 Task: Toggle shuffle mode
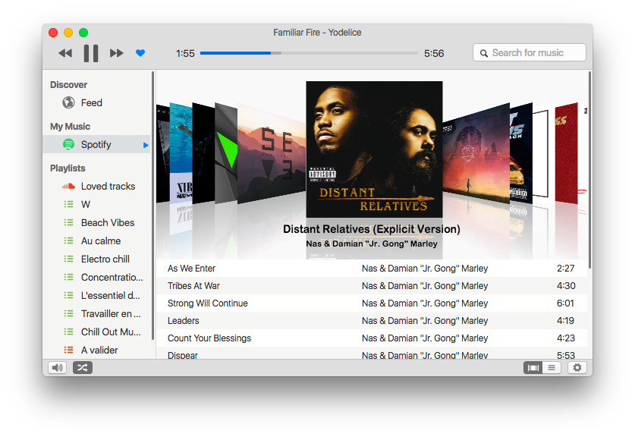point(82,368)
